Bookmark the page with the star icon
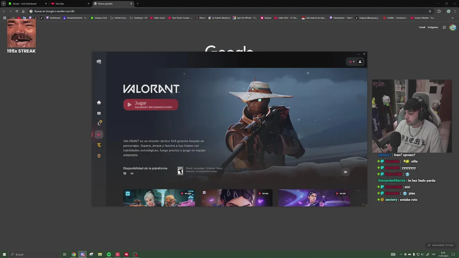The height and width of the screenshot is (258, 459). (430, 11)
